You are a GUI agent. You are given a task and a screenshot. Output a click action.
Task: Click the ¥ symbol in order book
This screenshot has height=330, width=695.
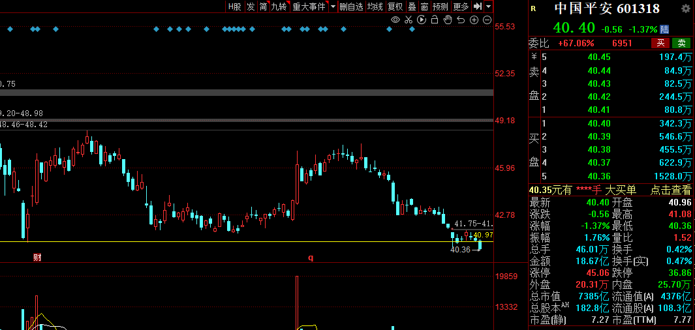(x=534, y=57)
